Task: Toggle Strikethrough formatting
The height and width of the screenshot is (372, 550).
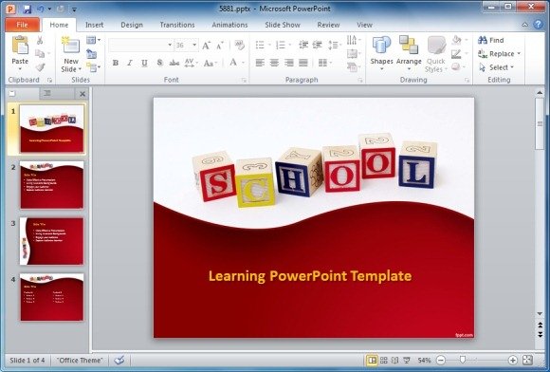Action: pos(174,63)
